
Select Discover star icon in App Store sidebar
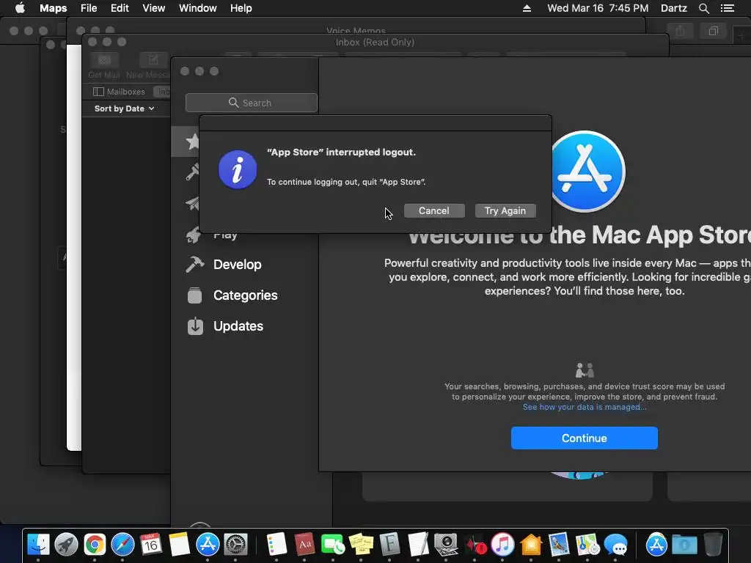tap(193, 141)
